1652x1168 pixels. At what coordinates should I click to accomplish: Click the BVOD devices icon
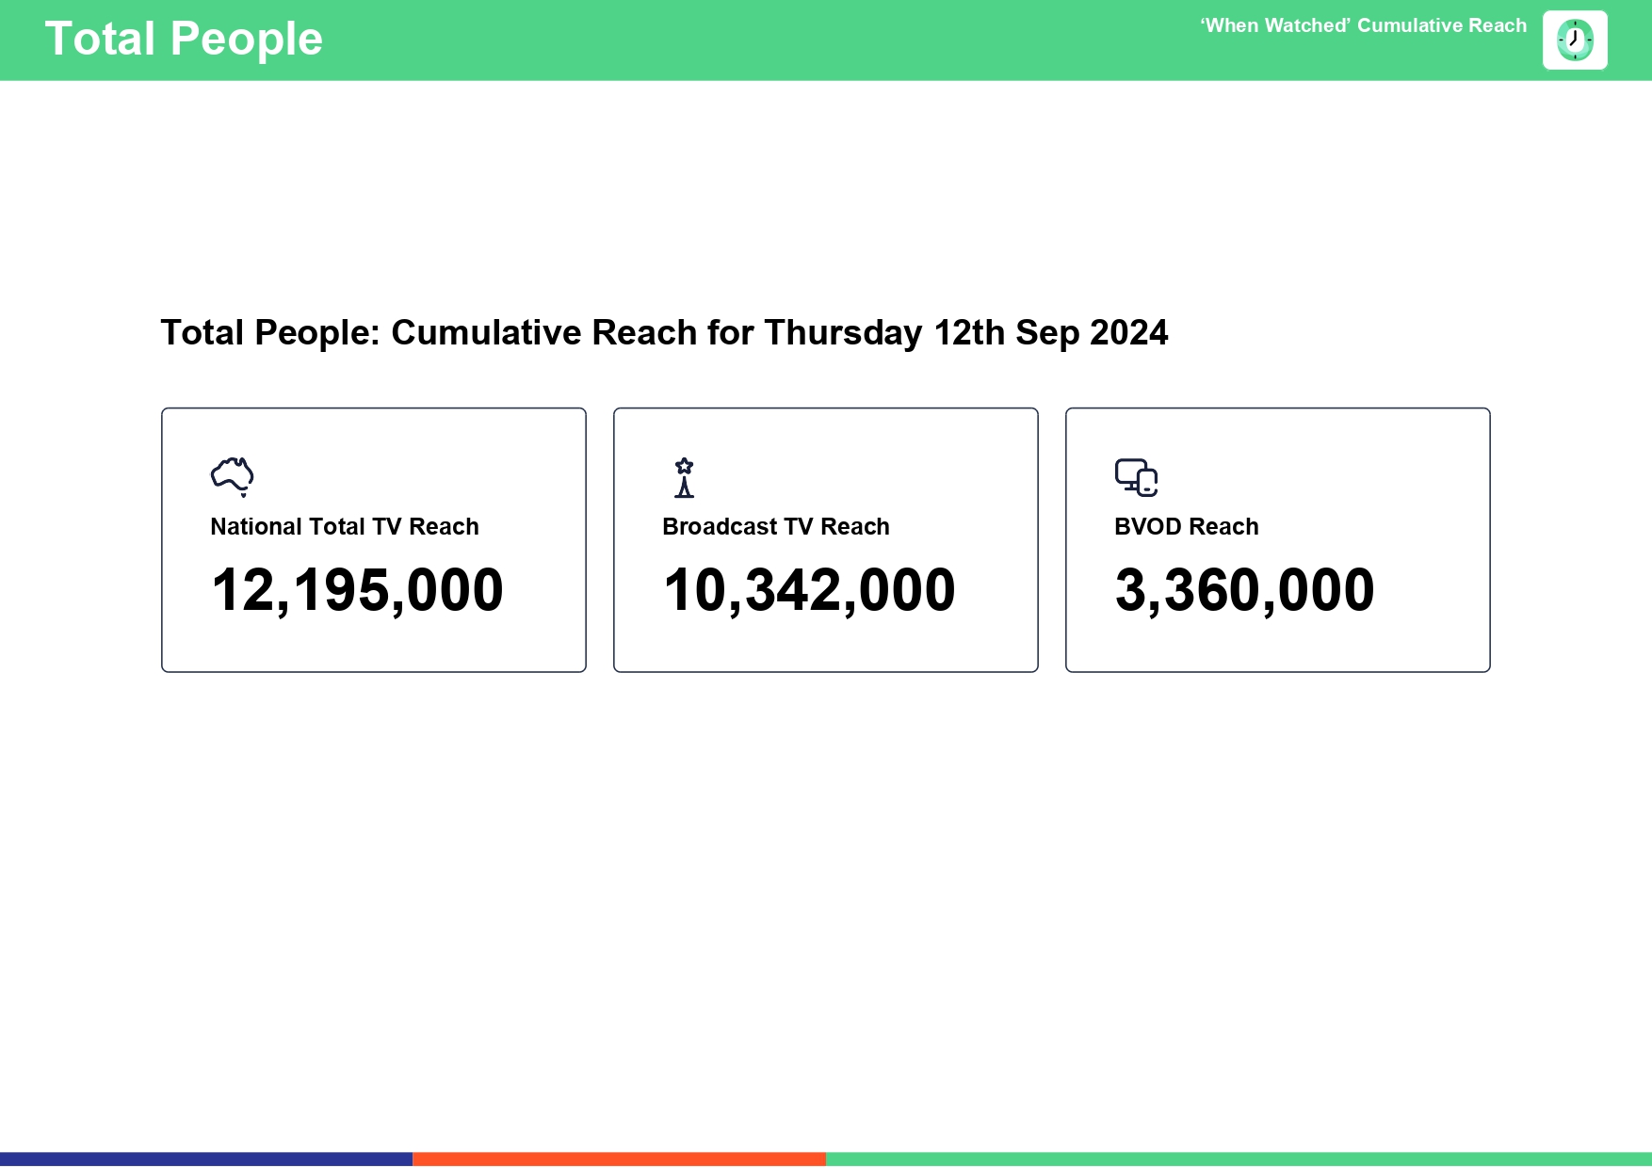pyautogui.click(x=1136, y=477)
